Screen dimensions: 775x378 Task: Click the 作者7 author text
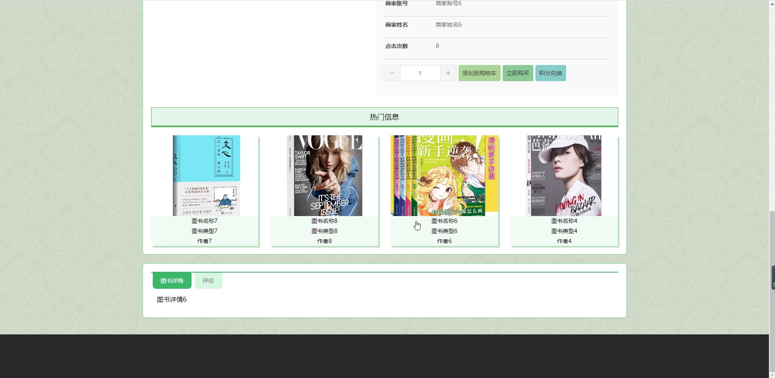(x=204, y=241)
